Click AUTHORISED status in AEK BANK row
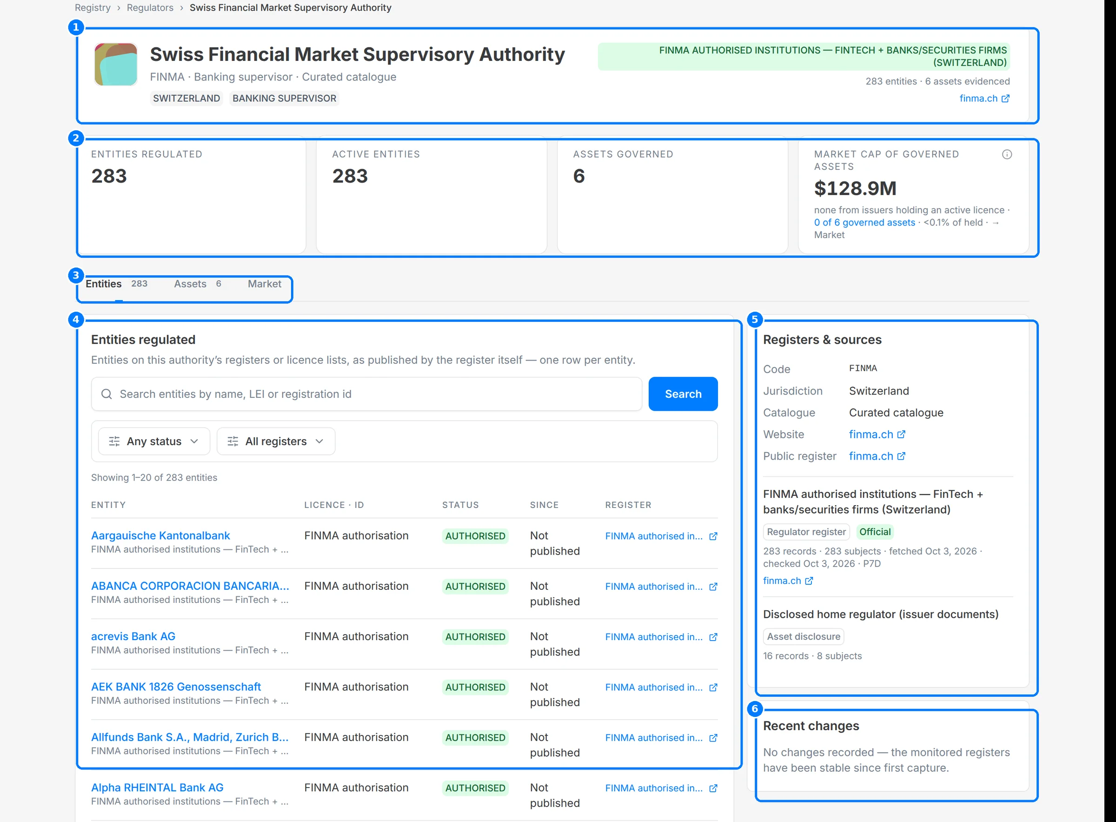1116x822 pixels. coord(475,687)
